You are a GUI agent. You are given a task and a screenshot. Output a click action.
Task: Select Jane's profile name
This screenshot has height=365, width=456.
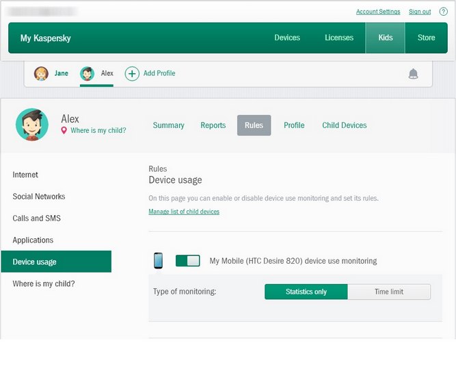(x=62, y=73)
